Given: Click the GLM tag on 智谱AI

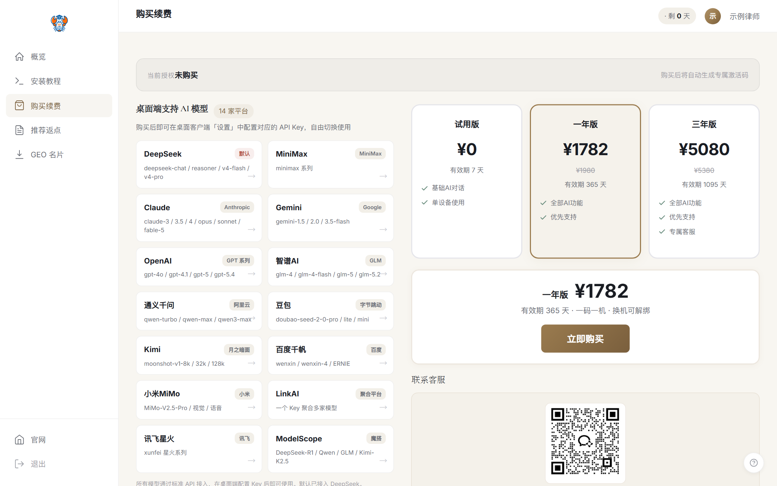Looking at the screenshot, I should (376, 261).
